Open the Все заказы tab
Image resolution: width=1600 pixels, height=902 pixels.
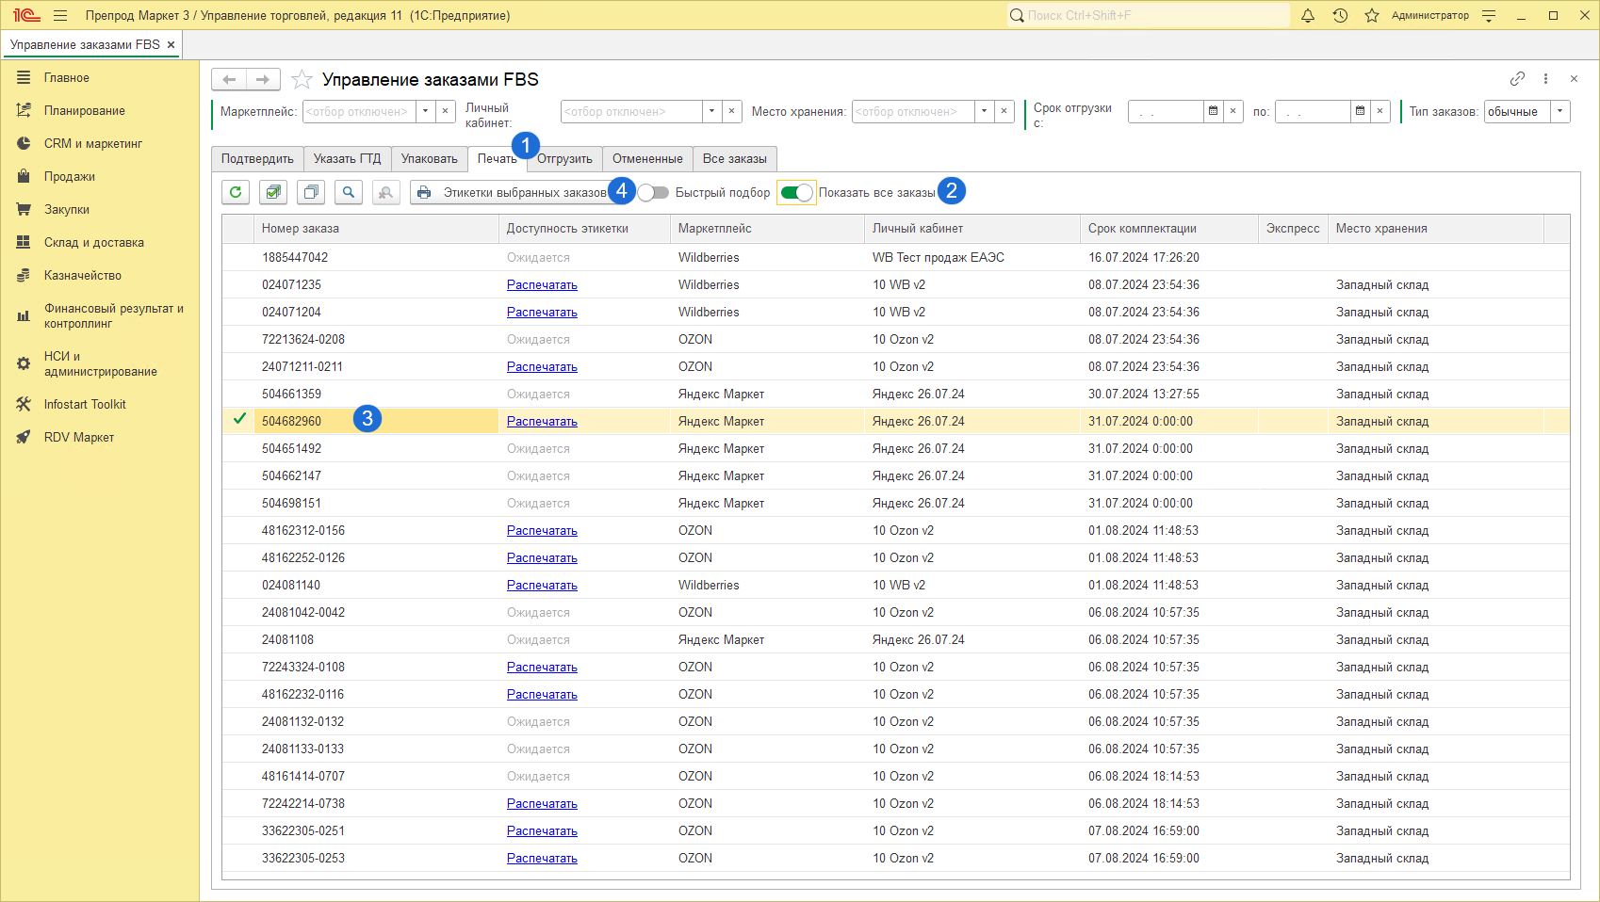tap(734, 159)
